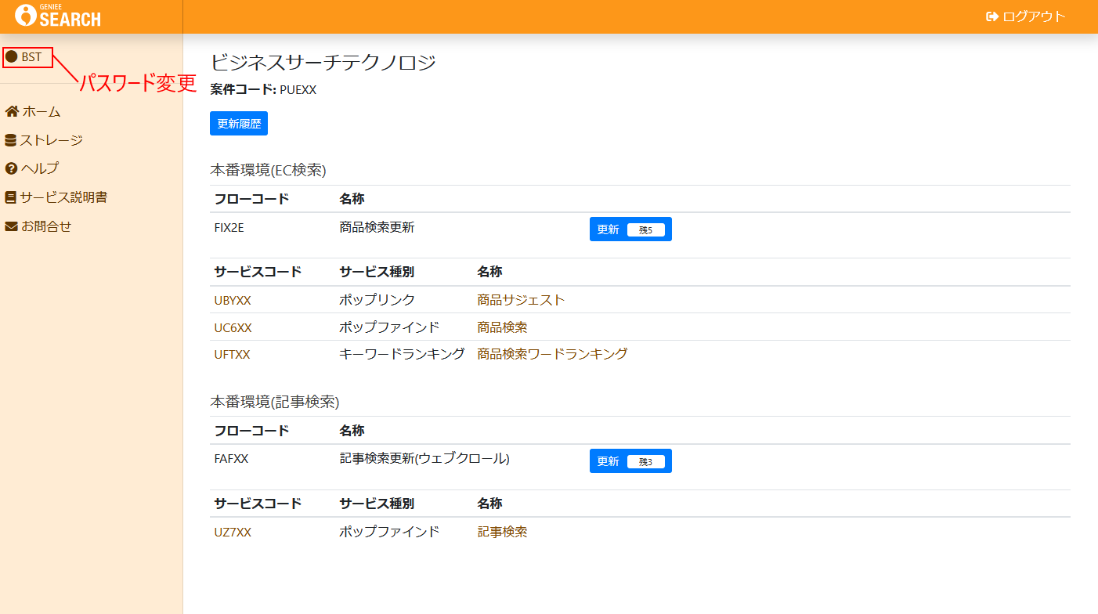Click the help question mark icon

point(11,169)
